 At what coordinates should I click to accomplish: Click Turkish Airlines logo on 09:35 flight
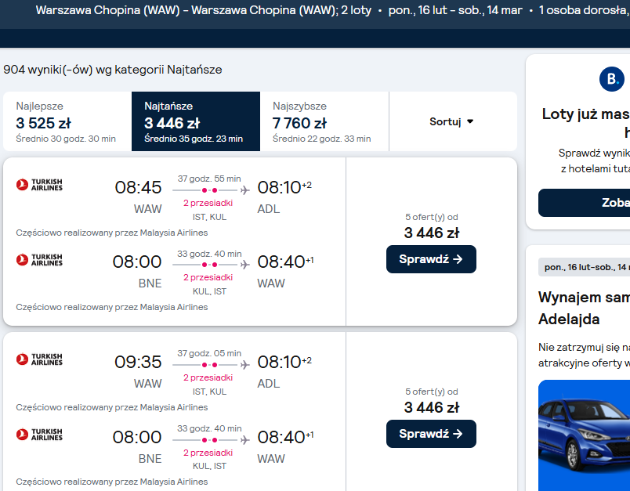click(39, 359)
